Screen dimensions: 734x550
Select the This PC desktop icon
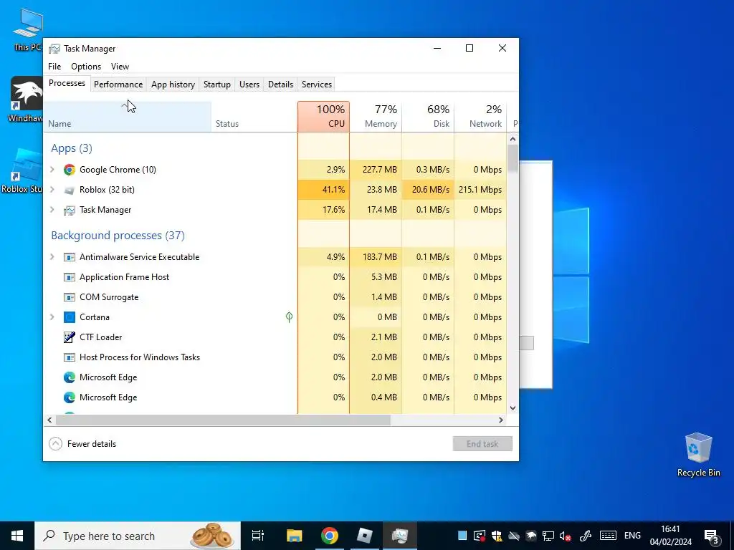(28, 30)
